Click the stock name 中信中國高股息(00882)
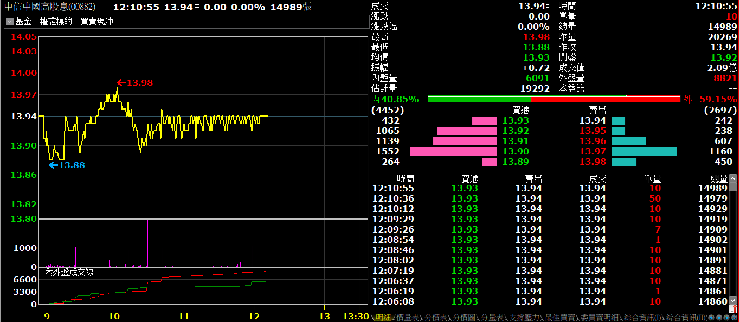Image resolution: width=740 pixels, height=322 pixels. pos(50,7)
